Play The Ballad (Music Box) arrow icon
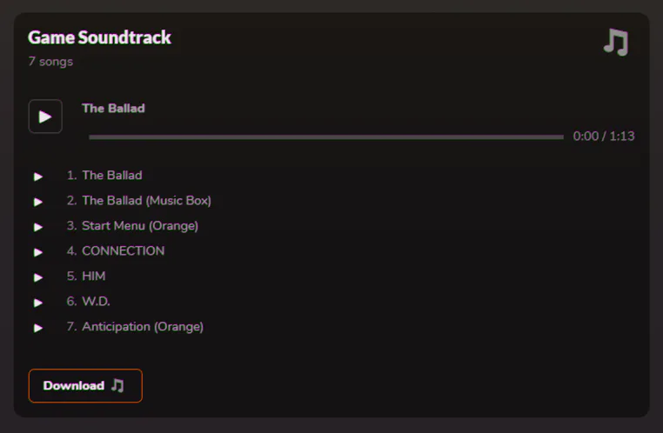Viewport: 663px width, 433px height. coord(38,202)
